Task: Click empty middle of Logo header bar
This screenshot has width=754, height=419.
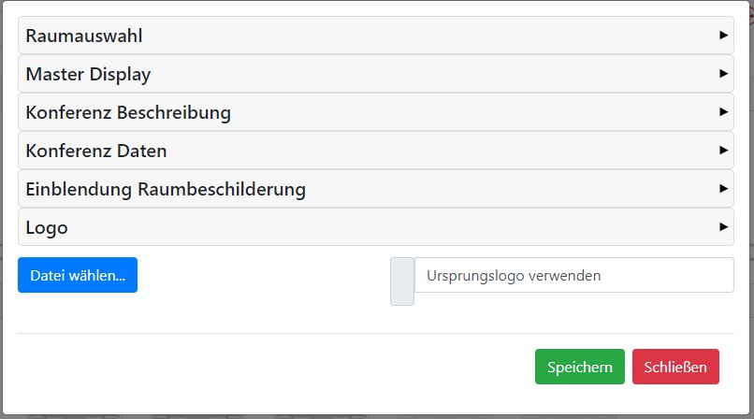Action: [x=393, y=227]
